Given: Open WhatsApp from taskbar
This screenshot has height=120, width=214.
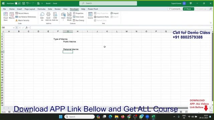Looking at the screenshot, I should coord(141,117).
